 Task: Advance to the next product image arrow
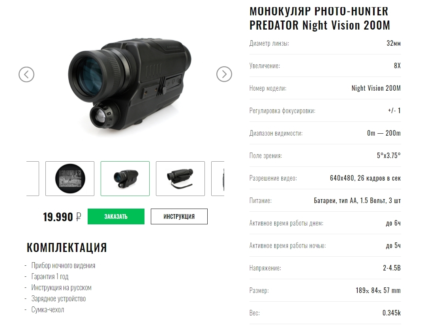(224, 74)
